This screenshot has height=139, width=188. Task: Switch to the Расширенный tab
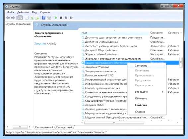(44, 127)
